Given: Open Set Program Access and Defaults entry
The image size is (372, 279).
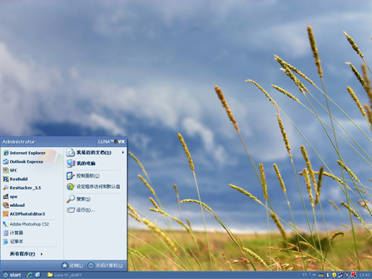Looking at the screenshot, I should tap(94, 187).
